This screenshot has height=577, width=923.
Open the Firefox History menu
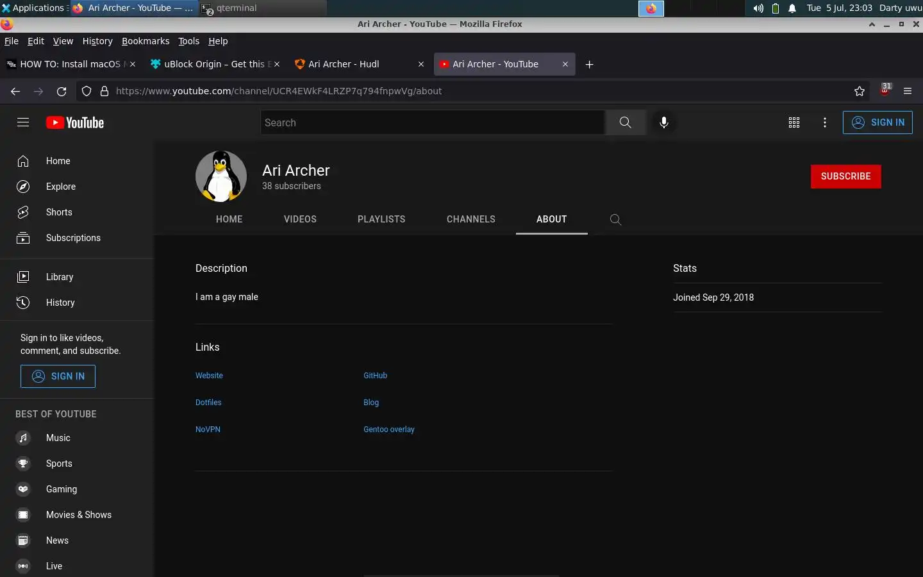97,41
